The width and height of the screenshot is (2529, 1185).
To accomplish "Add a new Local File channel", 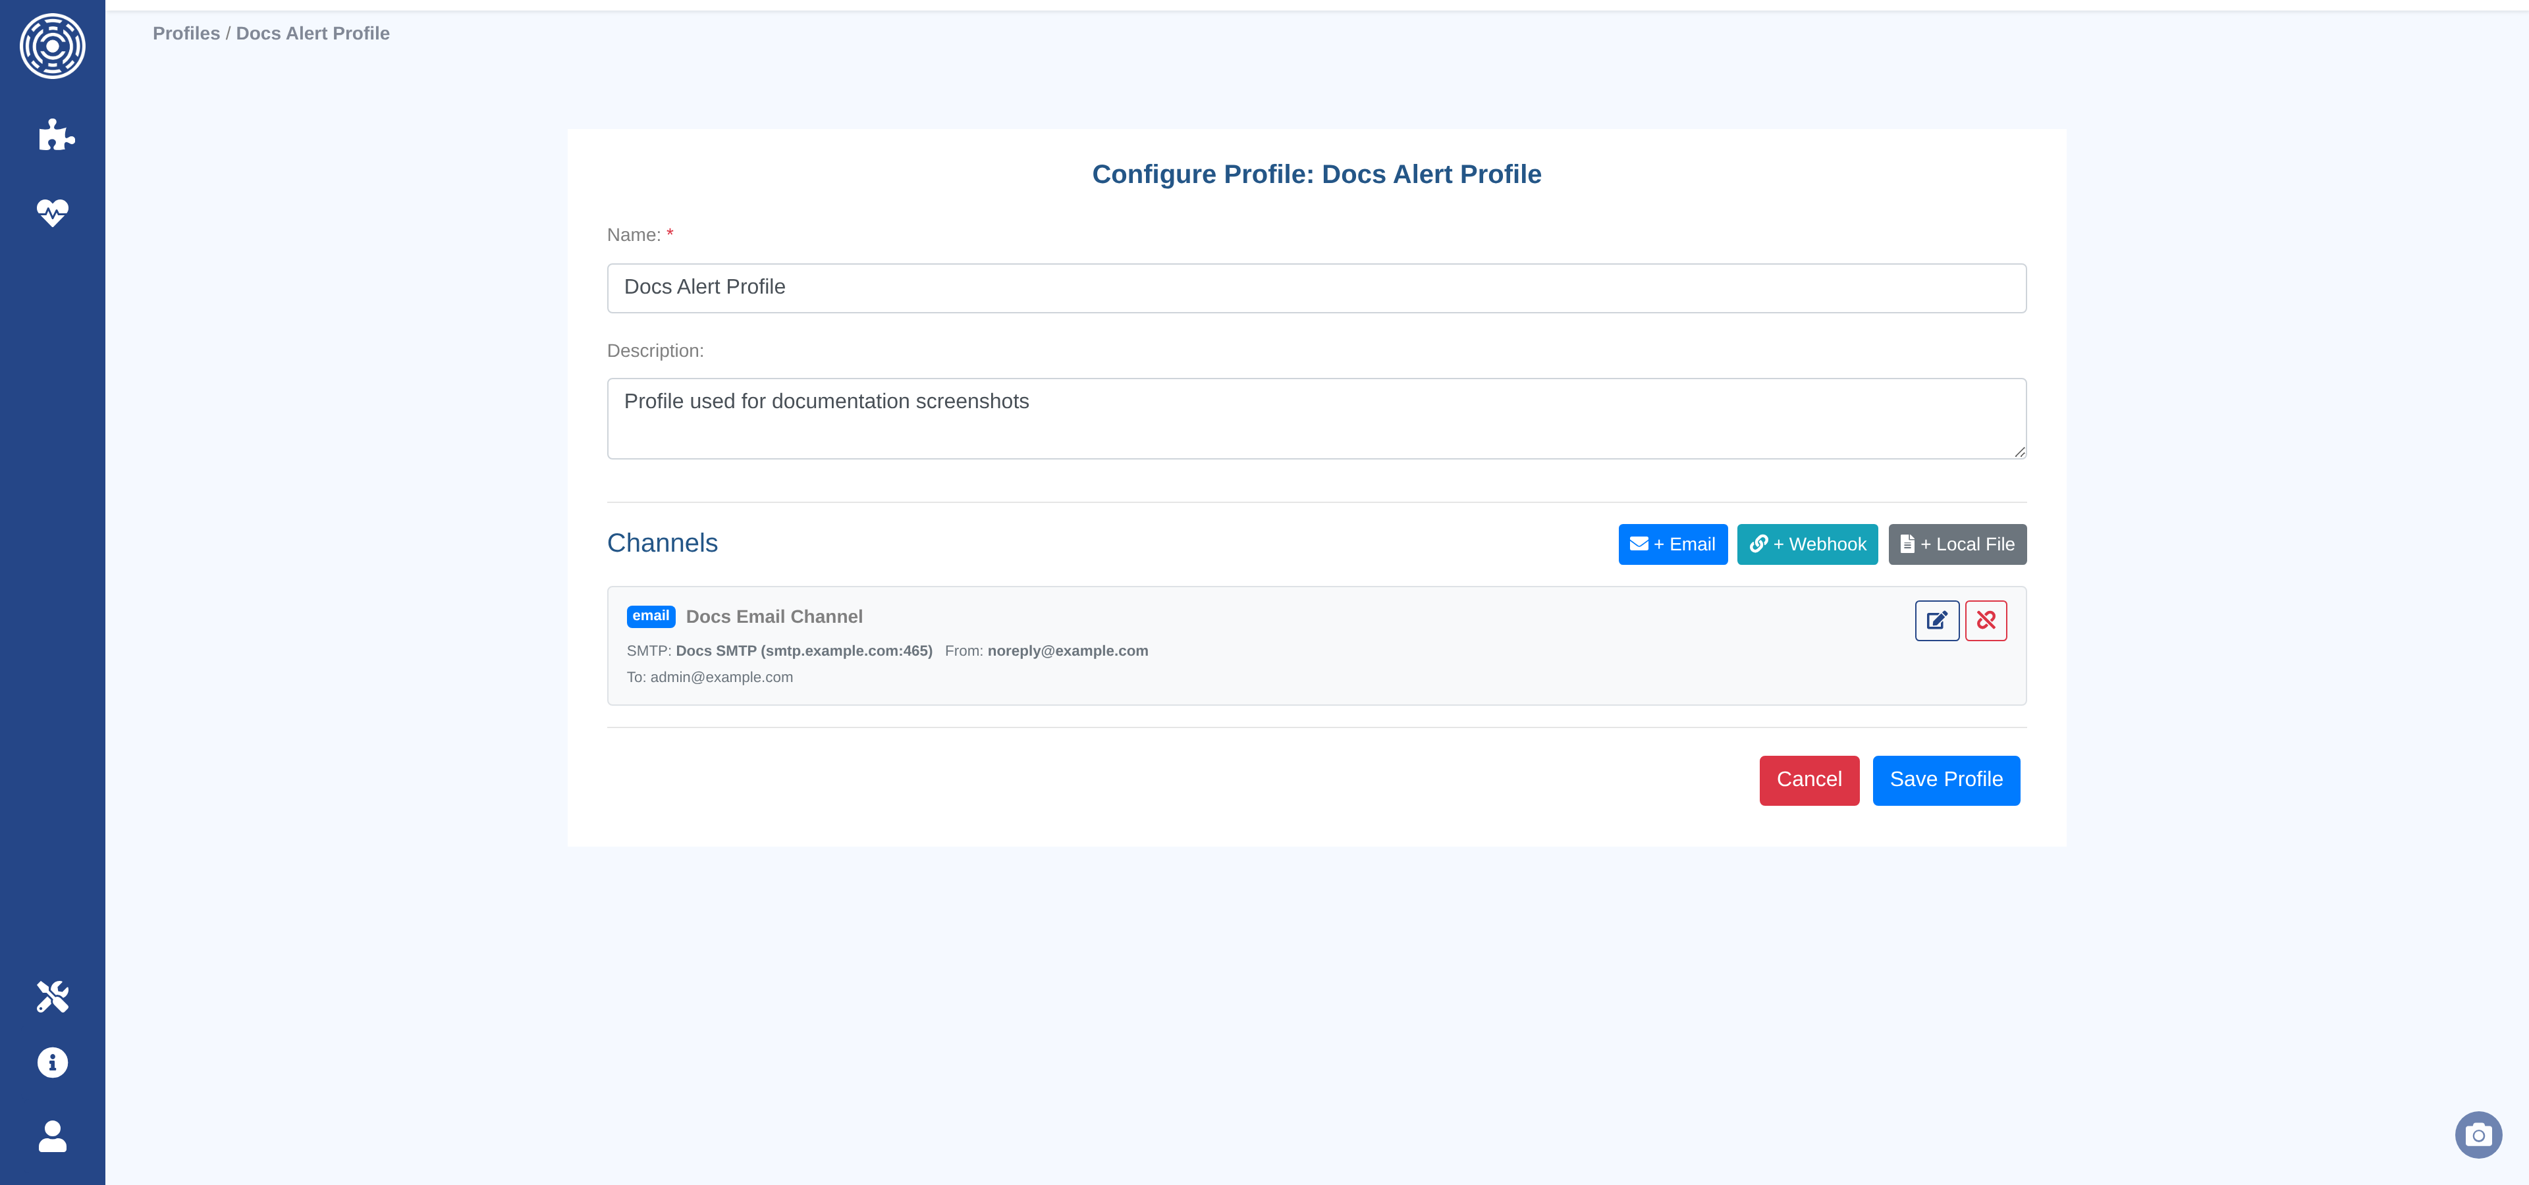I will point(1957,544).
